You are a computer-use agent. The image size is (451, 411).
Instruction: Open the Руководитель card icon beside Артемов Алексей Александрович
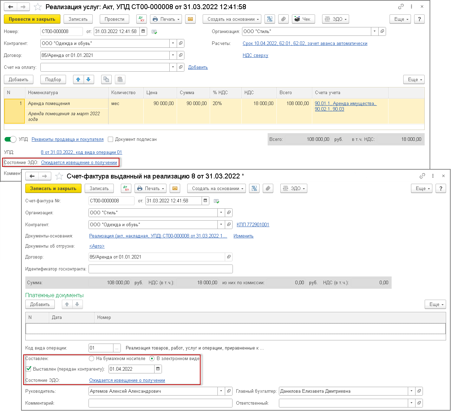tap(229, 391)
